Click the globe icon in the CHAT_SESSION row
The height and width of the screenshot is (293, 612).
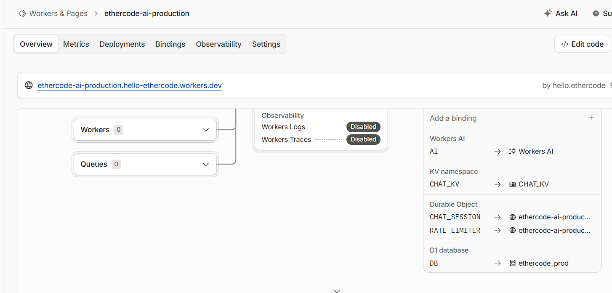(x=512, y=217)
